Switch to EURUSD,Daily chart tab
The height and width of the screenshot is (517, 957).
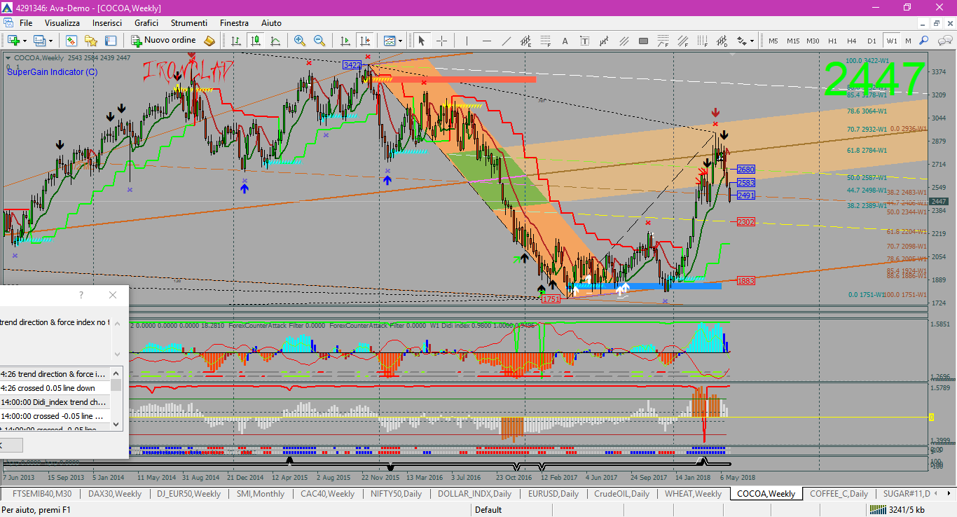click(553, 494)
